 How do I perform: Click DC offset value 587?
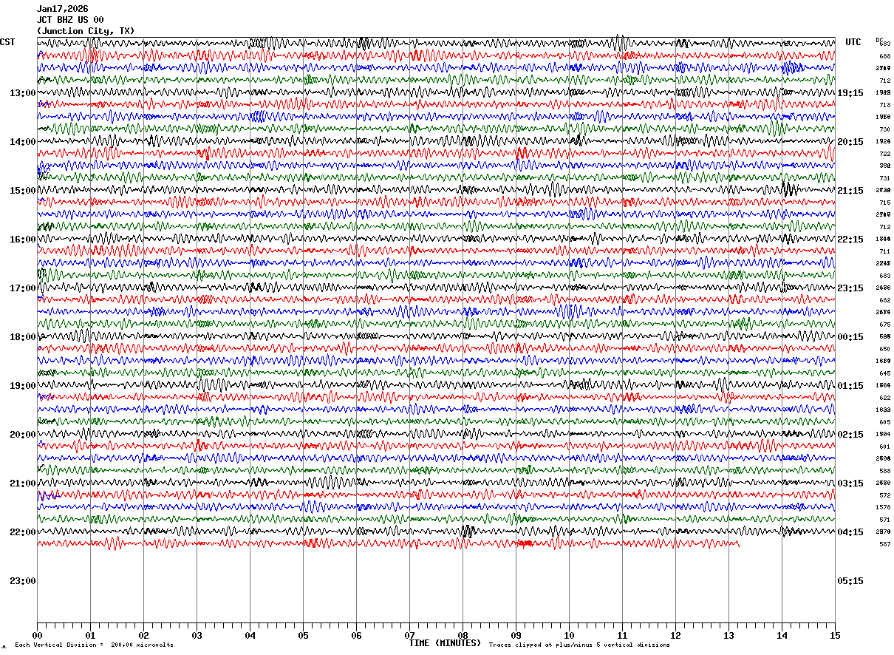(884, 544)
